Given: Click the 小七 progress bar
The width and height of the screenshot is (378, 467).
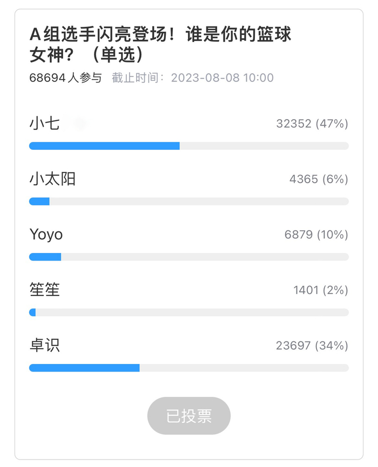Looking at the screenshot, I should tap(188, 146).
